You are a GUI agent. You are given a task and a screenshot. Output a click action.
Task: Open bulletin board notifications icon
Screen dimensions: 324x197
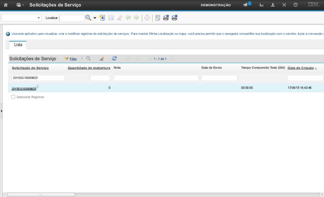point(246,5)
